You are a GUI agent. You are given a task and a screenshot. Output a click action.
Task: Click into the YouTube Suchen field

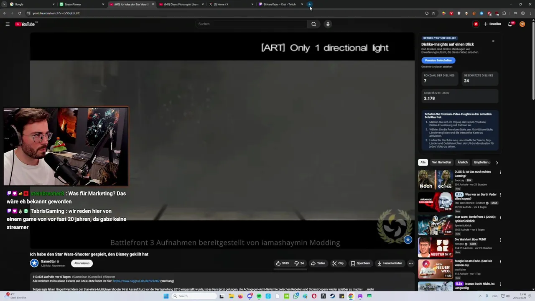pyautogui.click(x=251, y=24)
